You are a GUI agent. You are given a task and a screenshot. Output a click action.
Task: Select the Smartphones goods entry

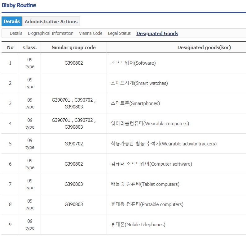point(135,103)
